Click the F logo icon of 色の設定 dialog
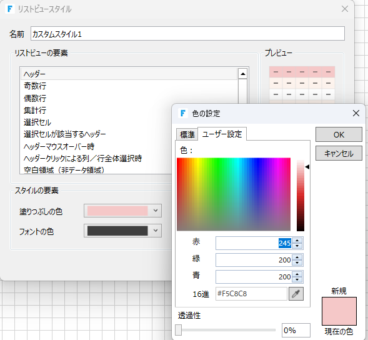 [x=183, y=113]
